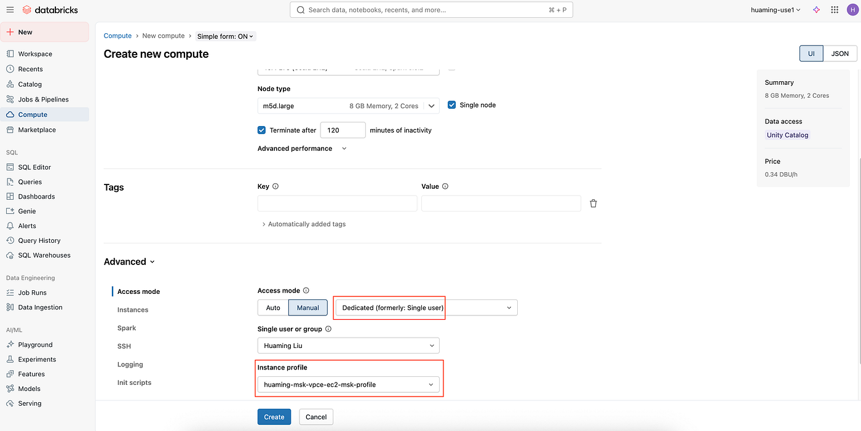Select the Access mode section tab
The width and height of the screenshot is (861, 431).
click(x=138, y=291)
